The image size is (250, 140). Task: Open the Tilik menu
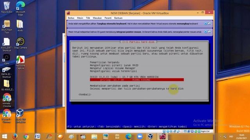88,18
